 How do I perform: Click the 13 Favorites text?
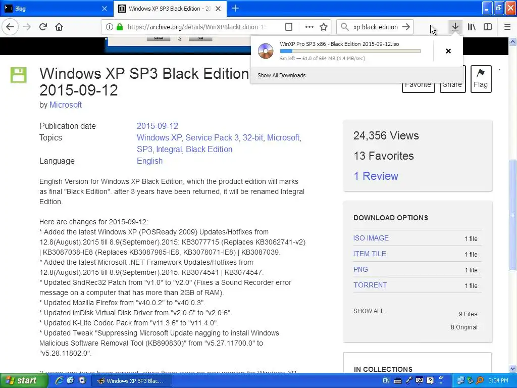(384, 156)
